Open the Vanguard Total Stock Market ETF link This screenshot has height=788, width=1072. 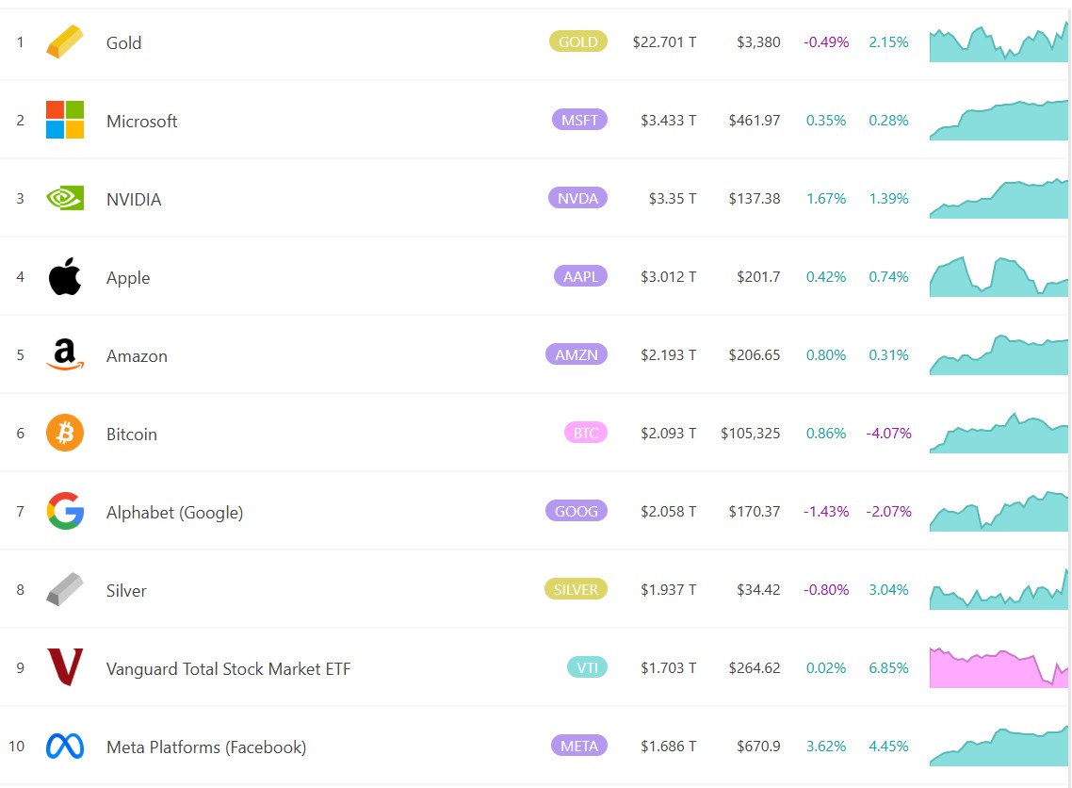coord(228,669)
